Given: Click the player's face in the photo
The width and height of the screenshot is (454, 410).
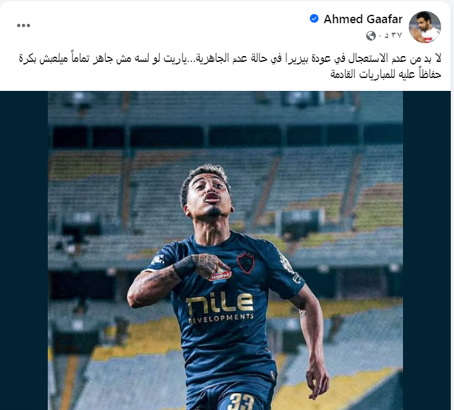Looking at the screenshot, I should (208, 191).
